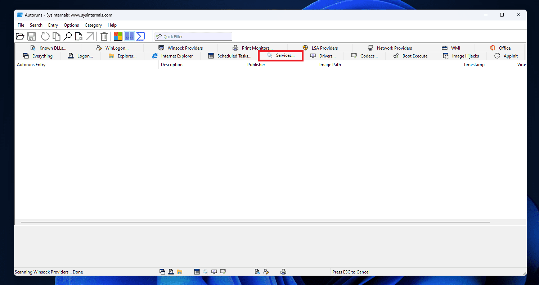The height and width of the screenshot is (285, 539).
Task: Click the Copy icon in the toolbar
Action: (x=56, y=36)
